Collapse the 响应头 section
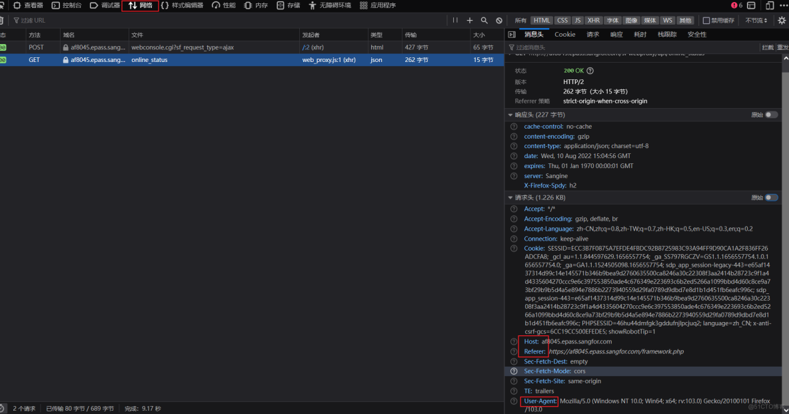Screen dimensions: 789x414 510,115
